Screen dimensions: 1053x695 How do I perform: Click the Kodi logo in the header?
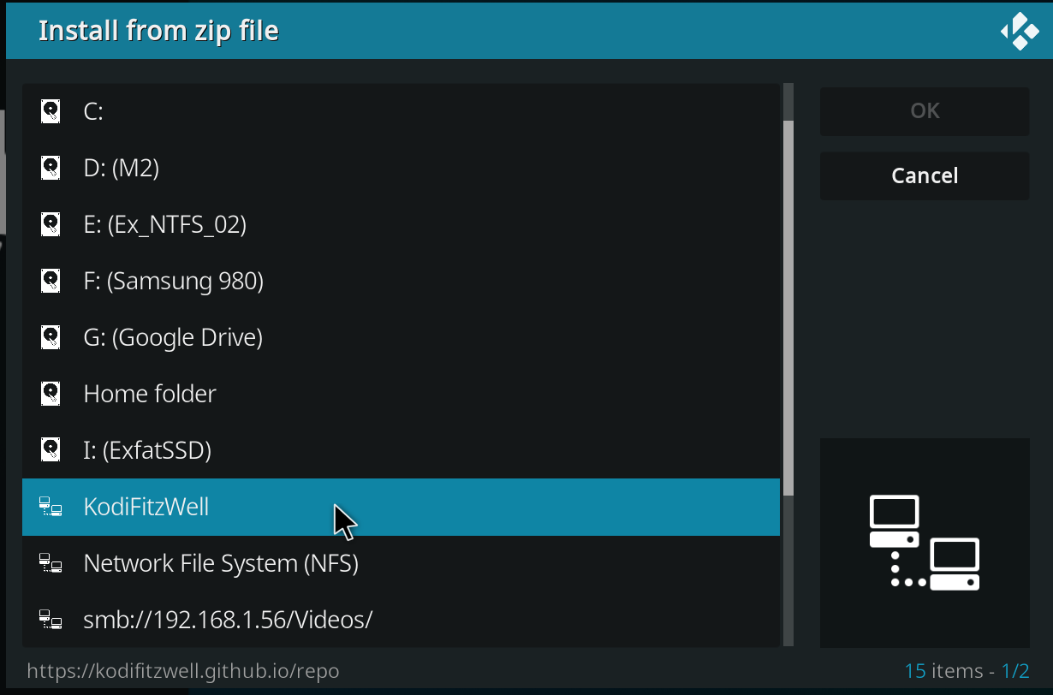[x=1019, y=31]
